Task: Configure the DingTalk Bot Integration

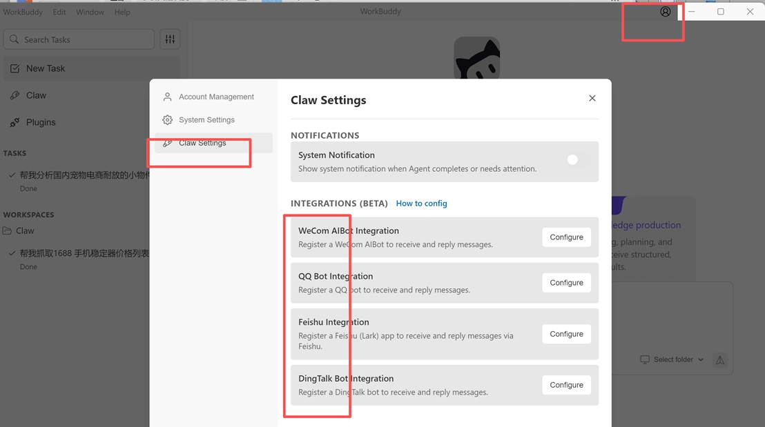Action: 566,385
